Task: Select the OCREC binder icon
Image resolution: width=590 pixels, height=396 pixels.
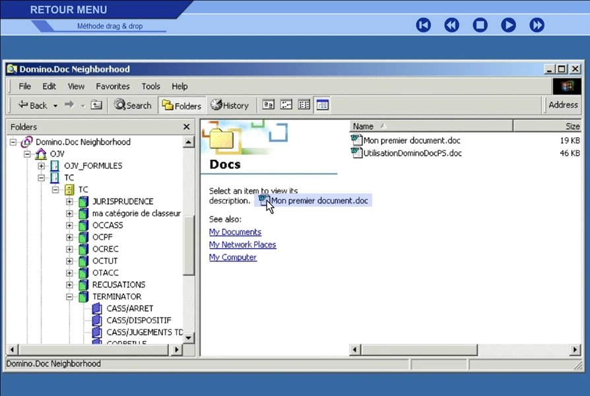Action: click(x=84, y=249)
